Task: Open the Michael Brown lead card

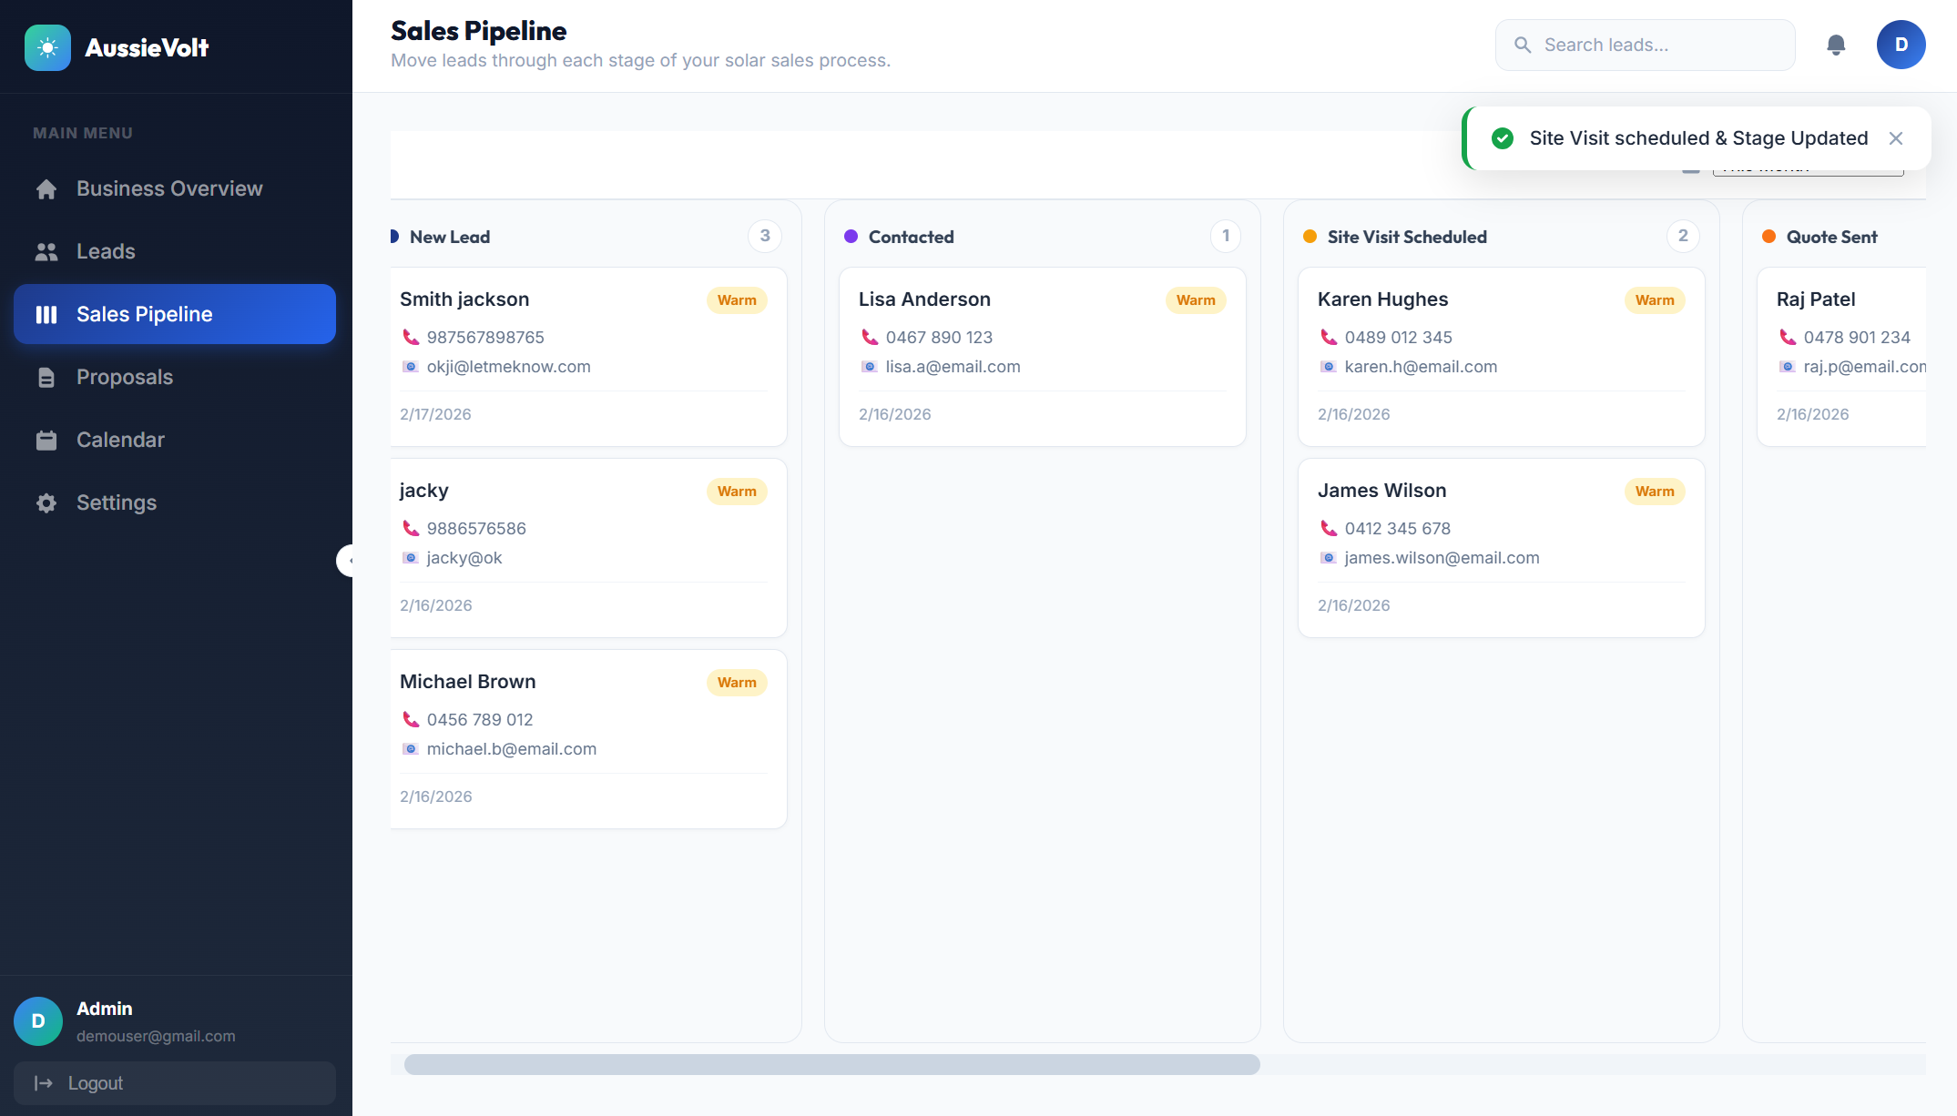Action: point(587,738)
